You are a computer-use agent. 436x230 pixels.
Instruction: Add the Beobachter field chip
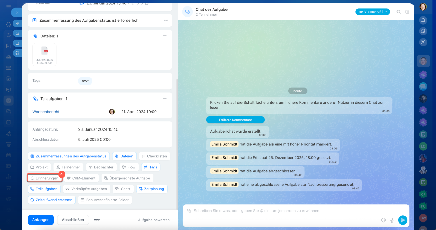click(x=102, y=167)
